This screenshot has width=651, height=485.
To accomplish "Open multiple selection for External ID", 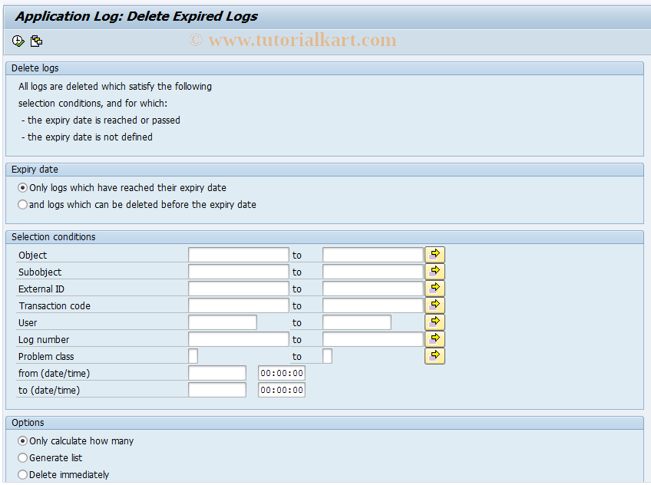I will pos(435,288).
